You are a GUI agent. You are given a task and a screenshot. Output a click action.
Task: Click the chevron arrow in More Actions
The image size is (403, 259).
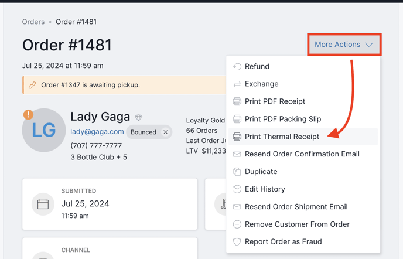(369, 45)
